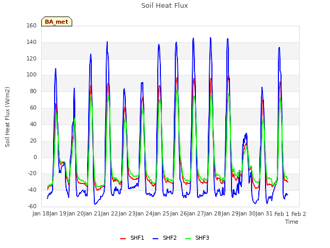Click the Jan 29 date label

pyautogui.click(x=230, y=214)
